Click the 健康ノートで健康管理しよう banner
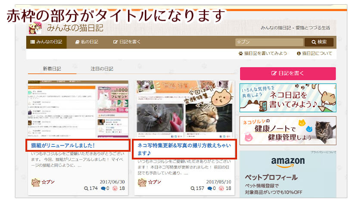 pos(287,130)
